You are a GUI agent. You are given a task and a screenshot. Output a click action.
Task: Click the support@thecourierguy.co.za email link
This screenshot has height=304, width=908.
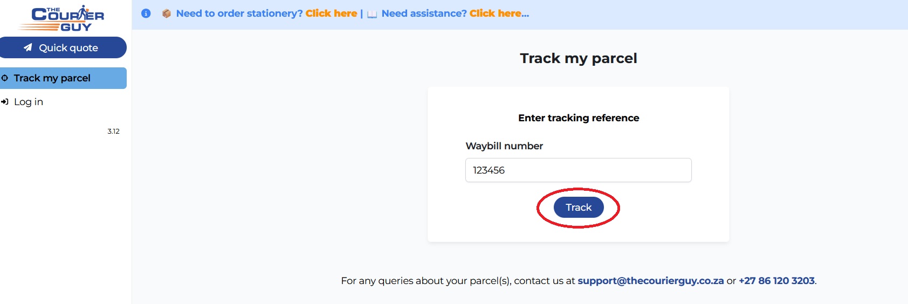[x=650, y=281]
